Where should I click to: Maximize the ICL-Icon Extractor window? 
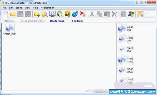coord(144,2)
